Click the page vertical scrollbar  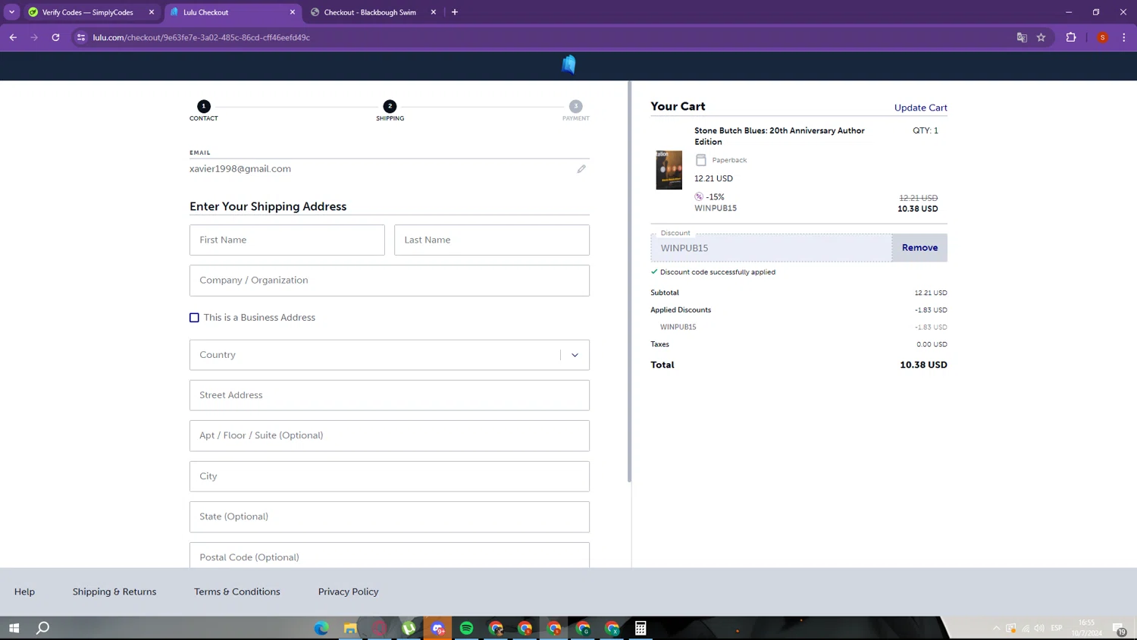(x=629, y=282)
